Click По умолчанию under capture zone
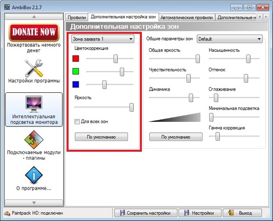273x221 pixels. 101,137
